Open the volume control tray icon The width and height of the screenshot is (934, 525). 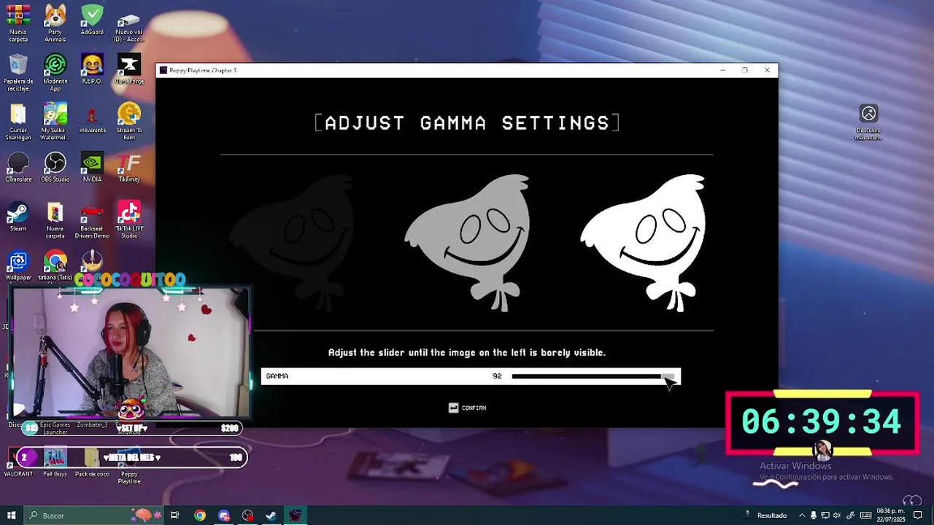click(x=836, y=516)
